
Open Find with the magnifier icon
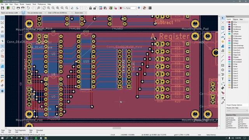click(39, 8)
